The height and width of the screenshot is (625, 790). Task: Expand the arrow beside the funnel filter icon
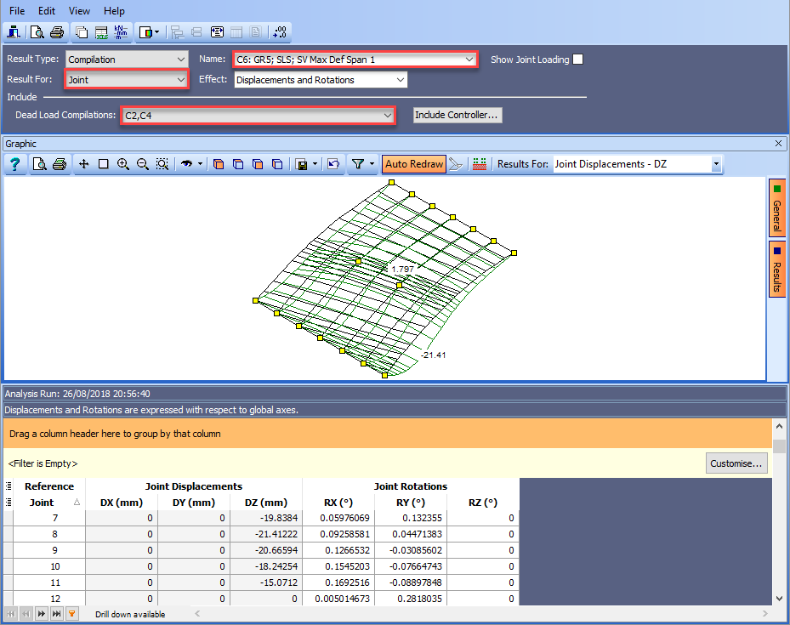click(372, 164)
